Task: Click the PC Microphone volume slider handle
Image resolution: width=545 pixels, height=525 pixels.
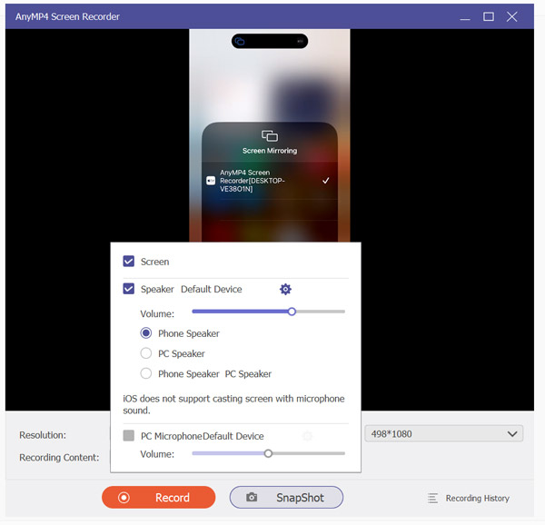Action: point(268,452)
